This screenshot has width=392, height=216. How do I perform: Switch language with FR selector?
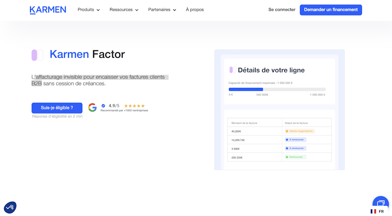378,211
